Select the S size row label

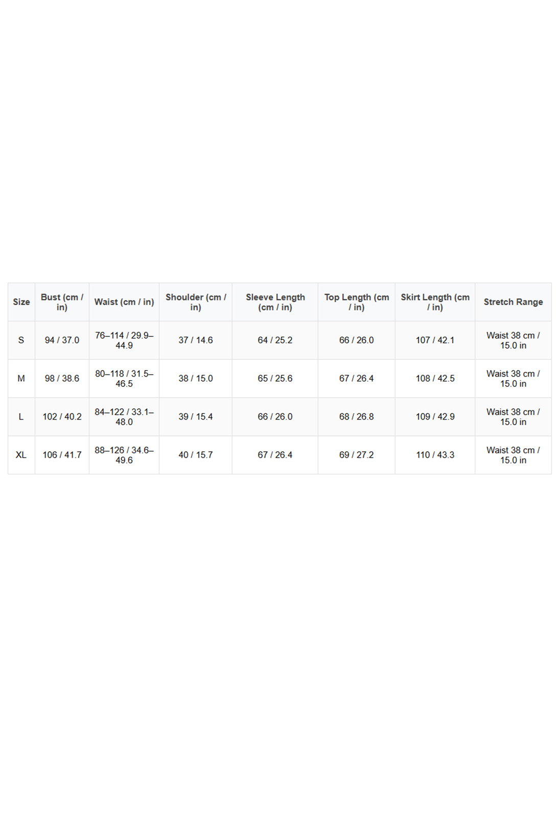coord(21,340)
